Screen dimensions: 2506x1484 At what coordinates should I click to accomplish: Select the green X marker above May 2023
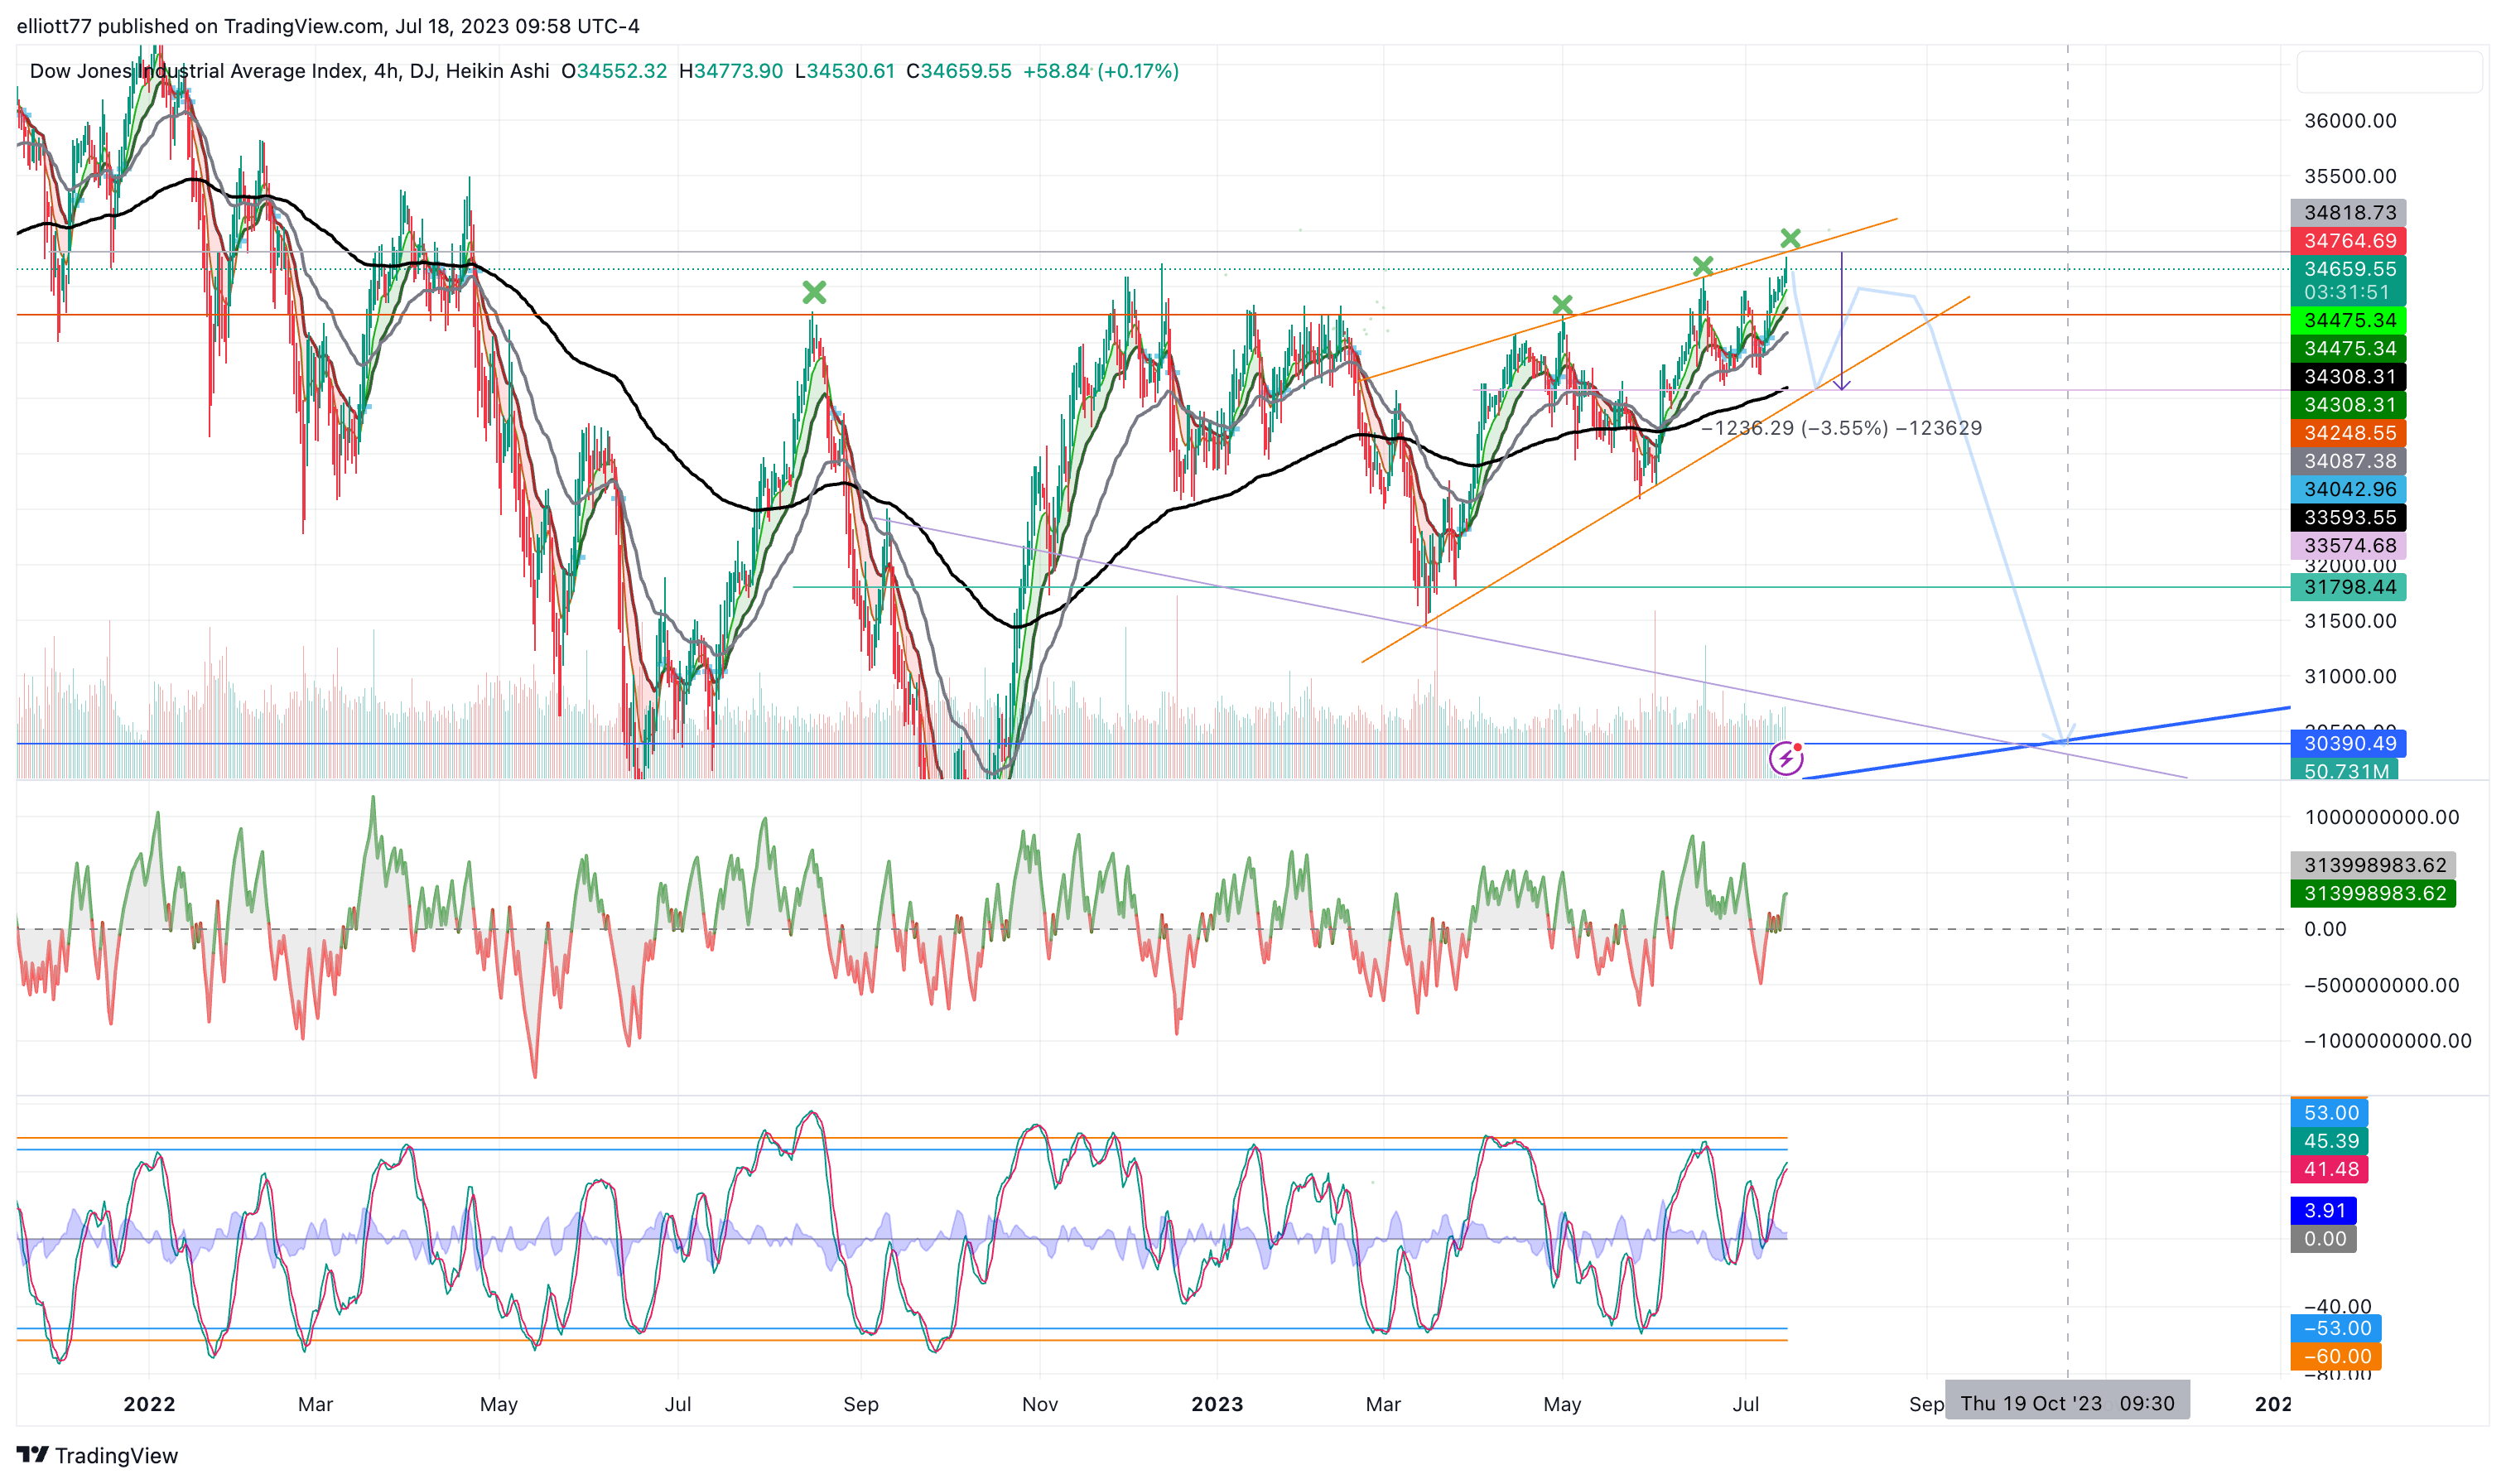coord(1562,304)
